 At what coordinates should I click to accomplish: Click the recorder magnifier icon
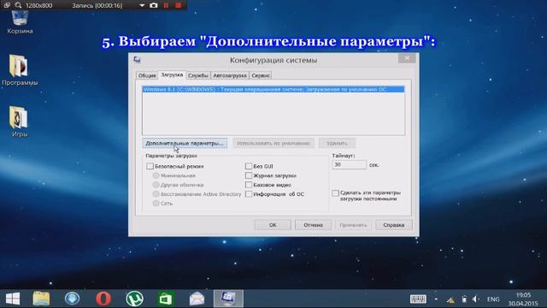18,5
